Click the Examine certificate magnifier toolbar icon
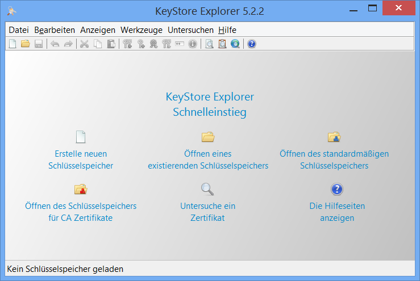Viewport: 420px width, 281px height. pos(209,44)
